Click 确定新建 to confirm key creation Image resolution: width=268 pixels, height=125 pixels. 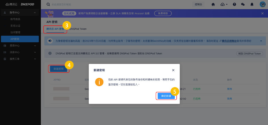pyautogui.click(x=166, y=96)
